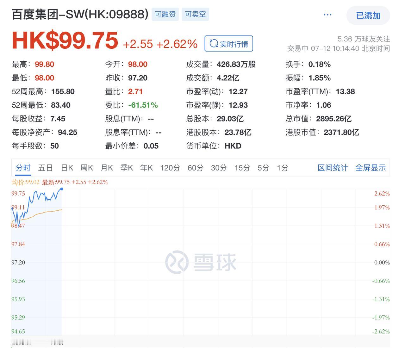The width and height of the screenshot is (405, 348).
Task: Click the stock title 百度集团-SW(HK:09888)
Action: click(80, 14)
